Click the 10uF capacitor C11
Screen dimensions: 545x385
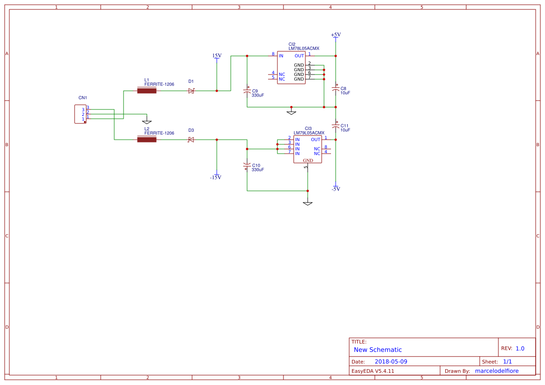[336, 125]
